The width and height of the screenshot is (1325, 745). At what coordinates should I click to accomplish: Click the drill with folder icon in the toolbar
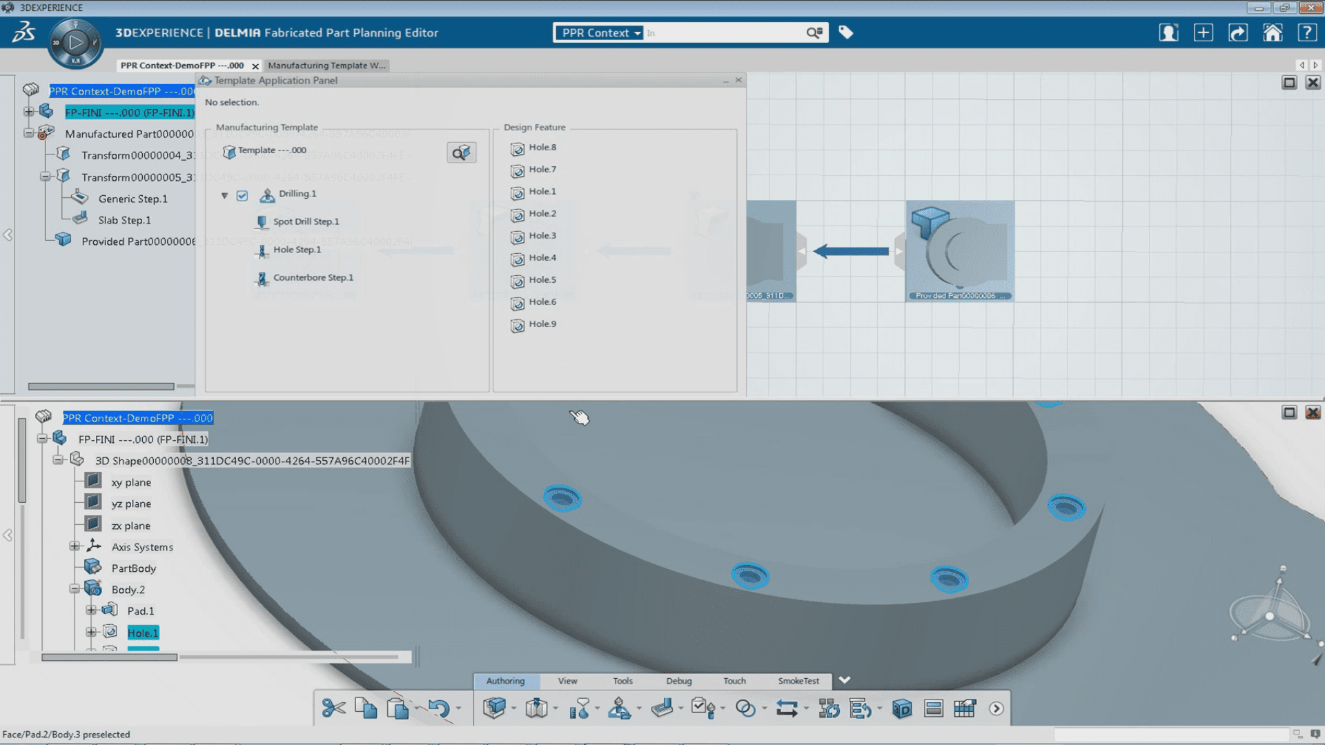tap(619, 708)
